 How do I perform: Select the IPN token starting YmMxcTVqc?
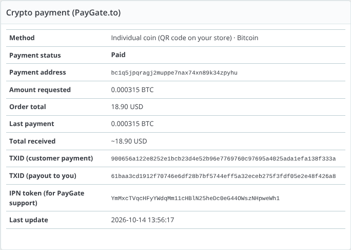195,199
